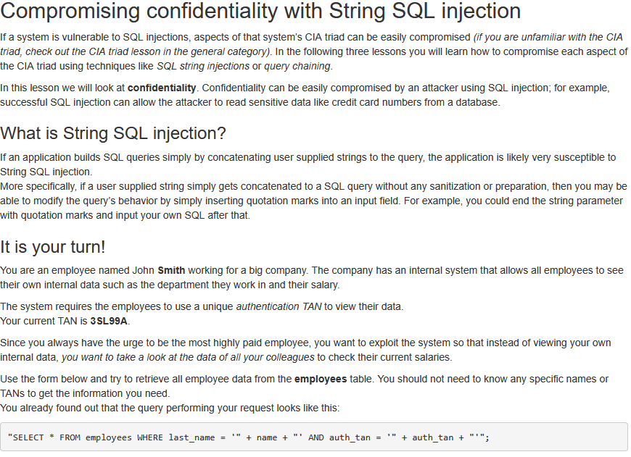Click the main heading about compromising confidentiality
The width and height of the screenshot is (631, 457).
(x=260, y=12)
